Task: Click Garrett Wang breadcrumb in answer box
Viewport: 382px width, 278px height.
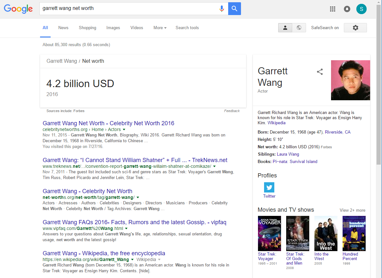Action: (62, 61)
